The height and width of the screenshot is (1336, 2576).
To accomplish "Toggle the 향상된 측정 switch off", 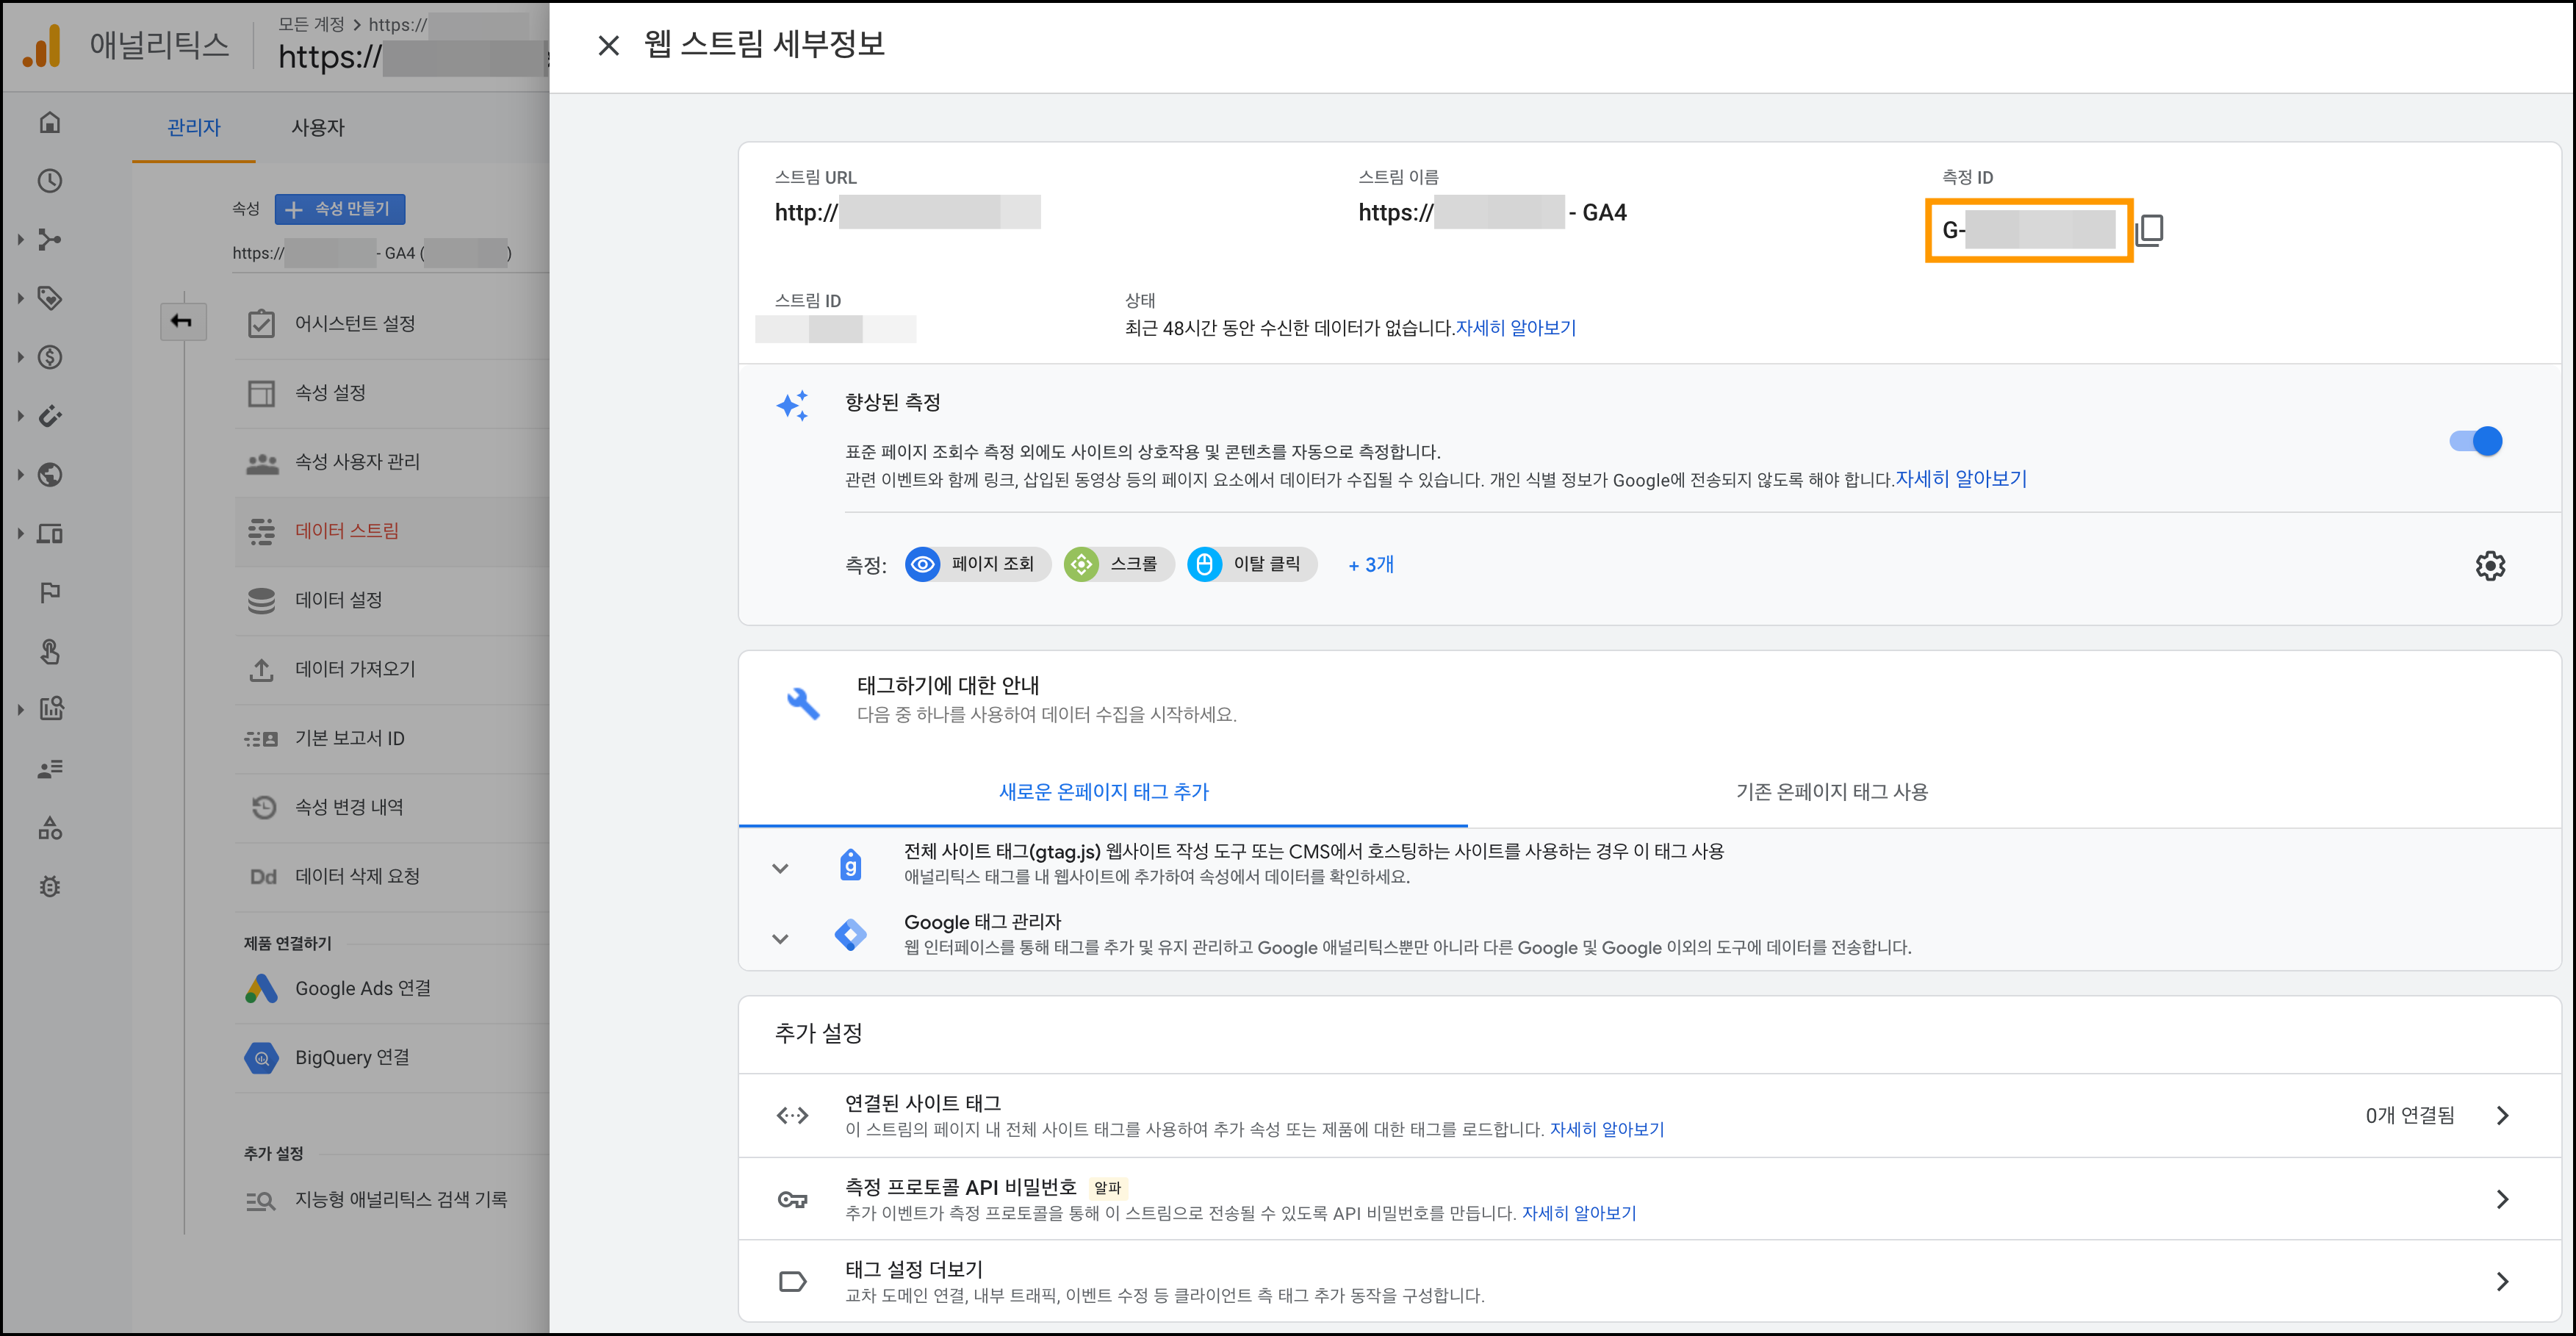I will click(x=2475, y=441).
